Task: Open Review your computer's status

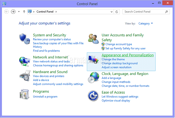Action: pyautogui.click(x=52, y=39)
